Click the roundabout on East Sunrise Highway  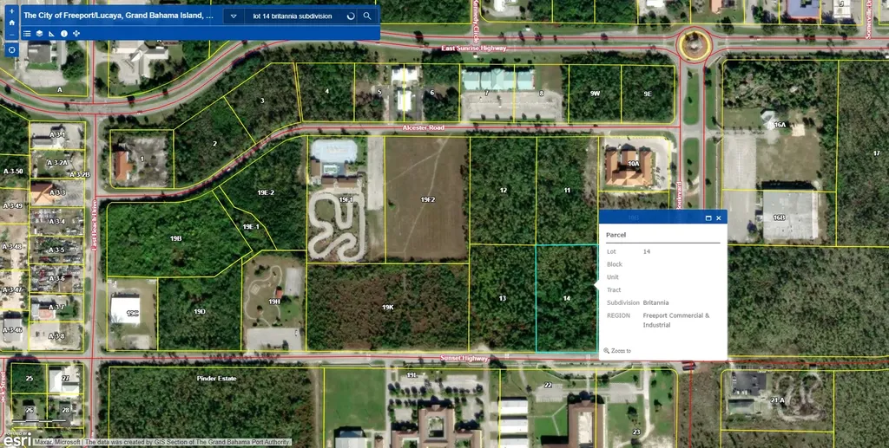(694, 45)
